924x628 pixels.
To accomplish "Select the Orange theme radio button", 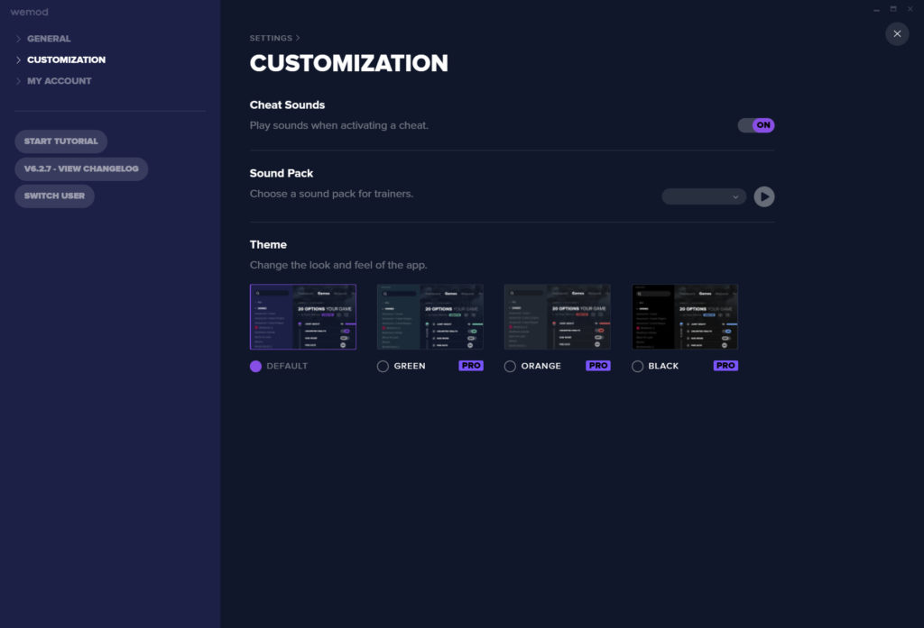I will (x=511, y=366).
